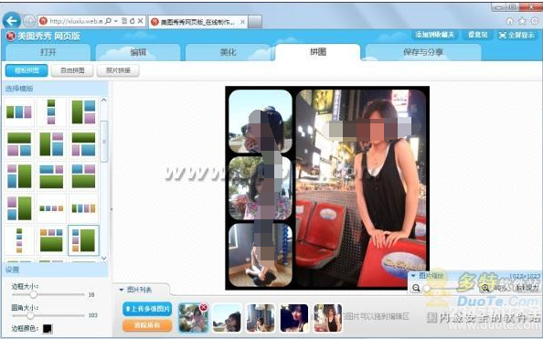Open the black 边框颜色 color swatch
The width and height of the screenshot is (543, 339).
(48, 329)
